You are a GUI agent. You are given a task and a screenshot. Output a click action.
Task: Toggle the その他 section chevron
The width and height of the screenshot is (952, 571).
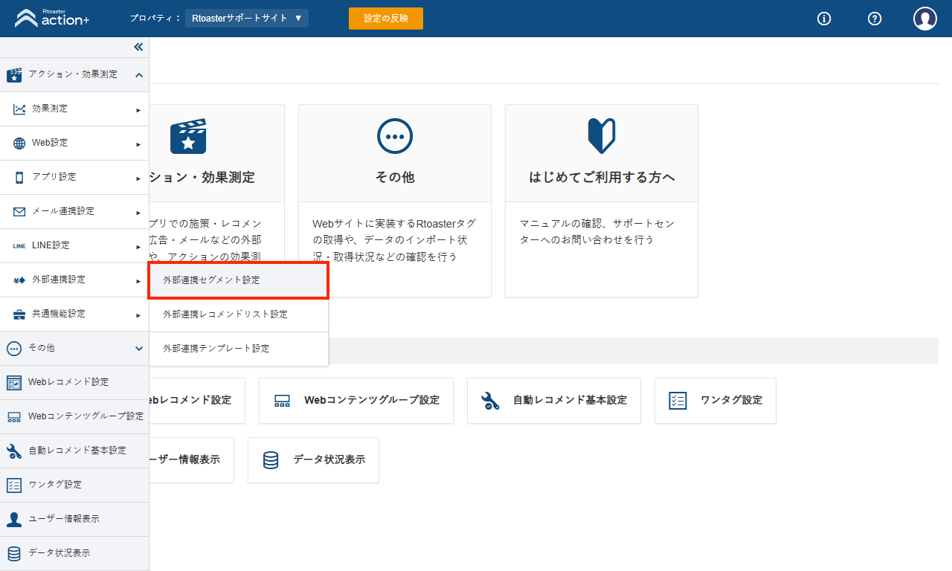pos(139,349)
